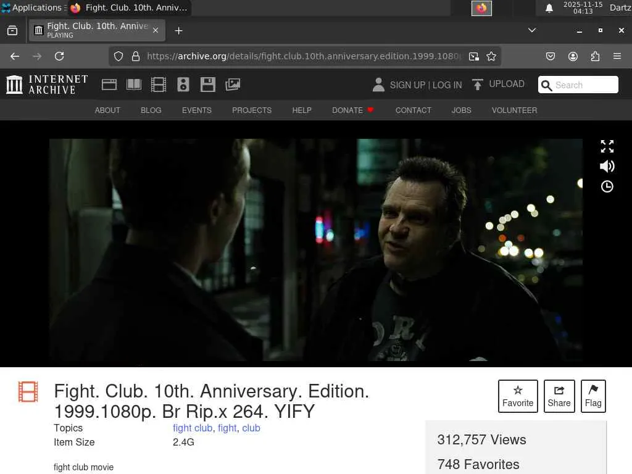Bookmark this page with the star icon
Viewport: 632px width, 474px height.
coord(491,56)
